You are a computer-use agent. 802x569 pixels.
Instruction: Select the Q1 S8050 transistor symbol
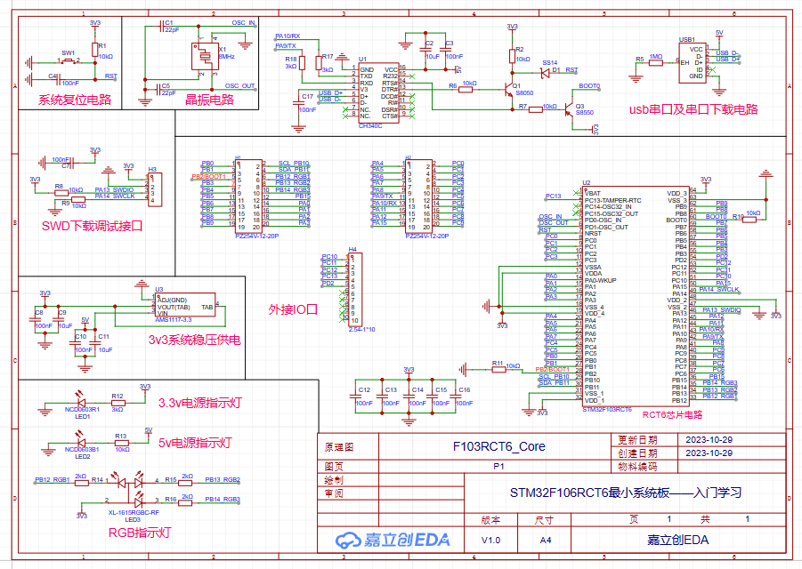(x=508, y=91)
